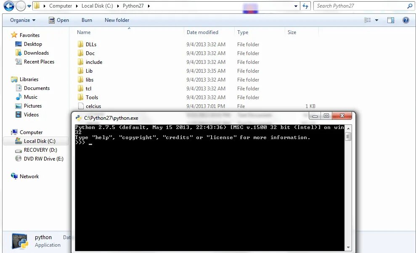Click the C:\Python27\python.exe title text

(111, 118)
